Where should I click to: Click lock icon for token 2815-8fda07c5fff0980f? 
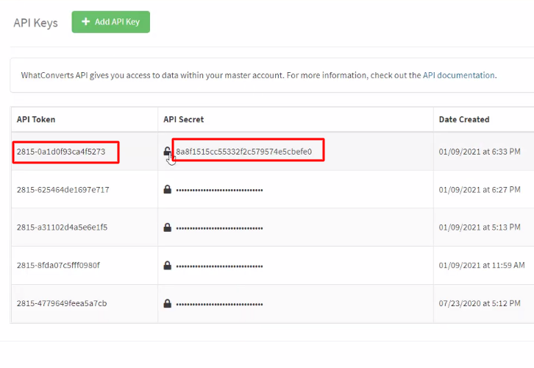tap(167, 265)
